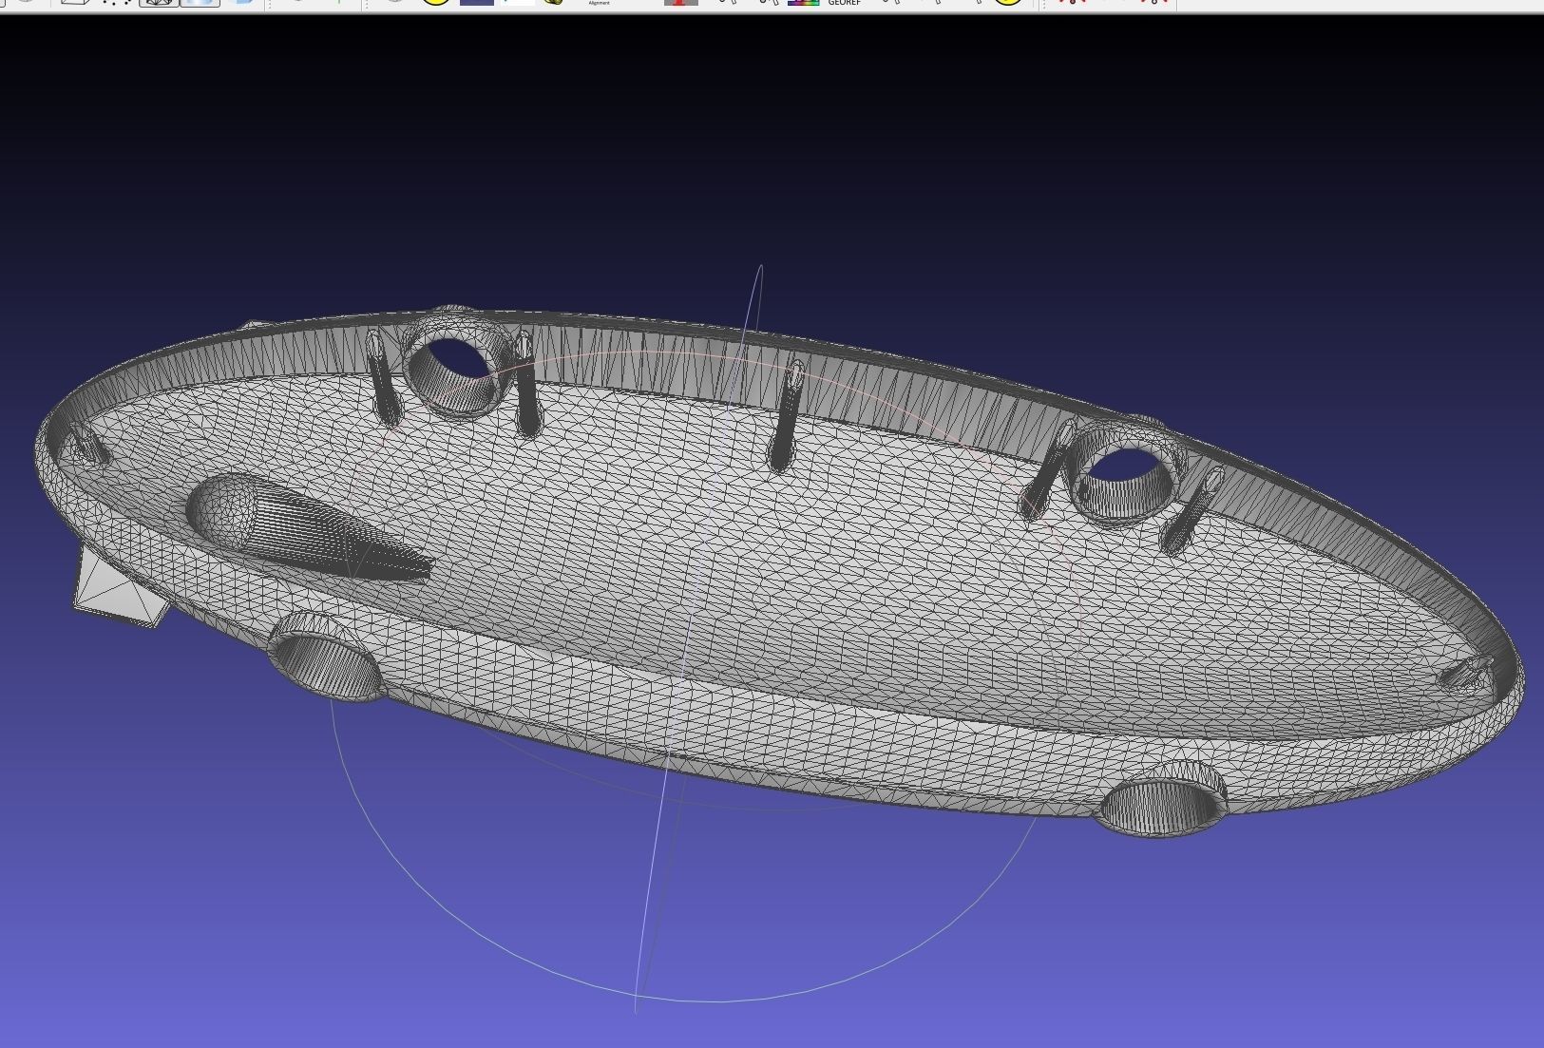Viewport: 1544px width, 1048px height.
Task: Toggle points render mode in toolbar
Action: (x=118, y=3)
